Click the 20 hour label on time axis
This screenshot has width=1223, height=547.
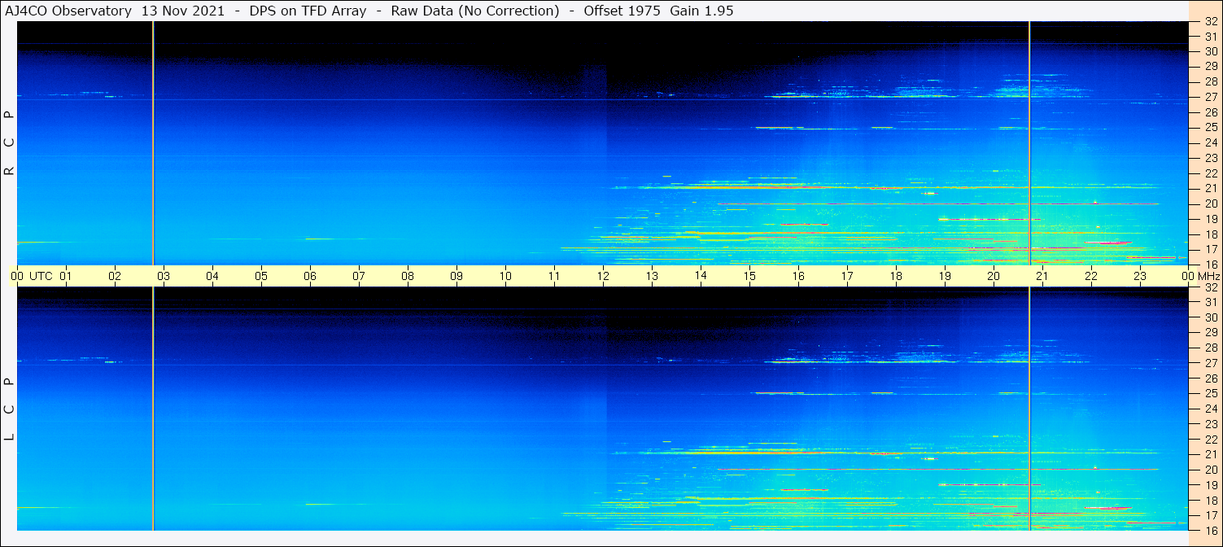tap(994, 276)
